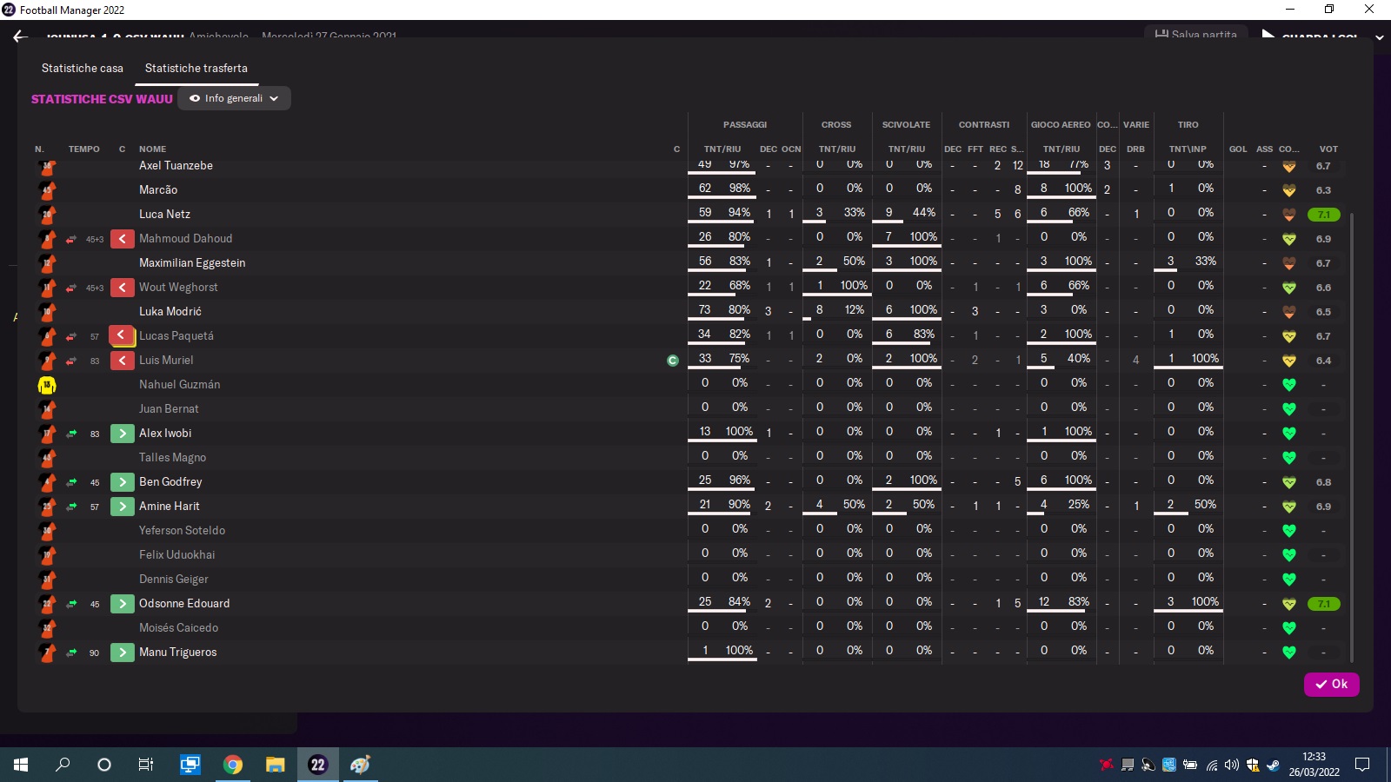
Task: Click the red arrow beside Wout Weghorst
Action: pyautogui.click(x=122, y=288)
